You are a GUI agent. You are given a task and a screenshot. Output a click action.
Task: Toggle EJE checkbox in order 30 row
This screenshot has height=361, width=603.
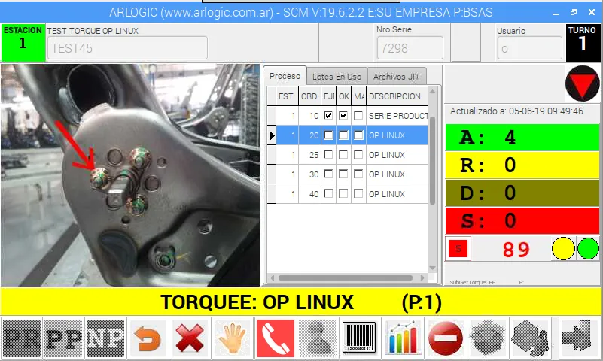[328, 174]
